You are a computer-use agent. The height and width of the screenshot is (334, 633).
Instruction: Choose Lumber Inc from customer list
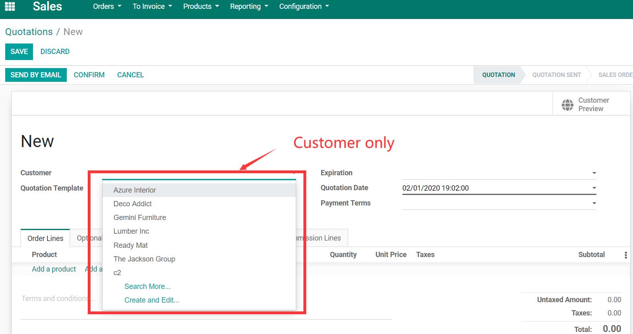(x=199, y=231)
